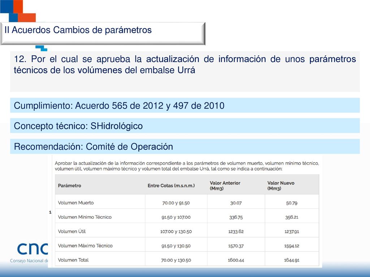The width and height of the screenshot is (370, 277).
Task: Click the new value '1594.12'
Action: [x=292, y=246]
